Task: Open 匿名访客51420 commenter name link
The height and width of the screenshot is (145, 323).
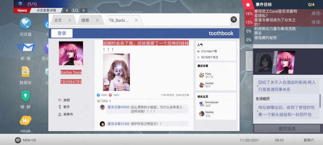Action: pos(118,124)
